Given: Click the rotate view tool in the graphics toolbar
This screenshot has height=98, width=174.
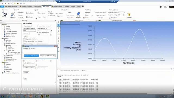Looking at the screenshot, I should [x=58, y=22].
